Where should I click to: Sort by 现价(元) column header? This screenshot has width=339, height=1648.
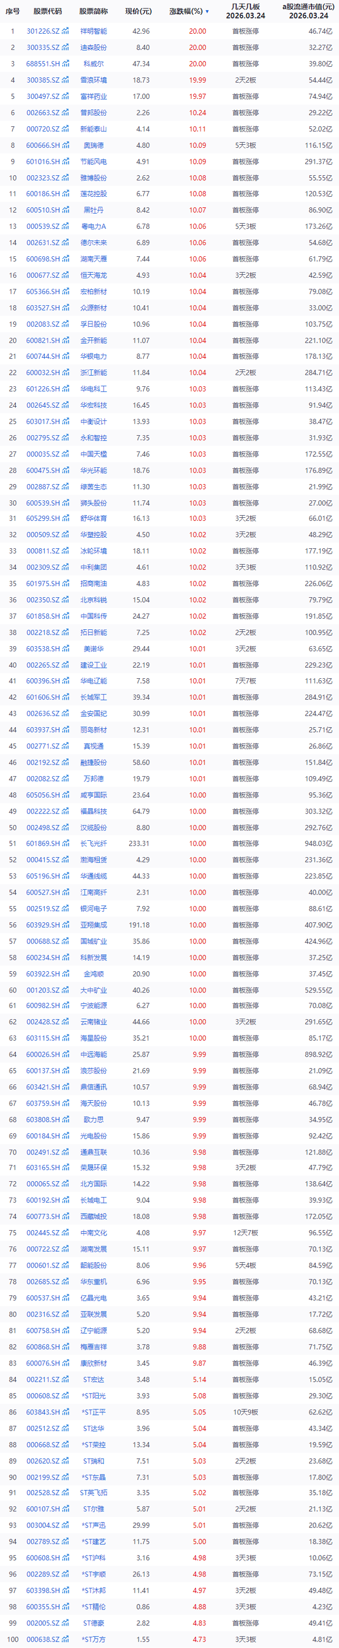point(138,12)
